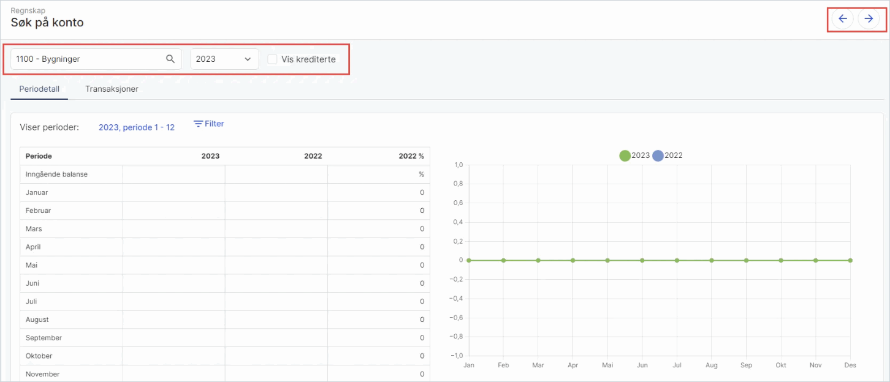Select the Oktober row label
The width and height of the screenshot is (890, 382).
39,356
